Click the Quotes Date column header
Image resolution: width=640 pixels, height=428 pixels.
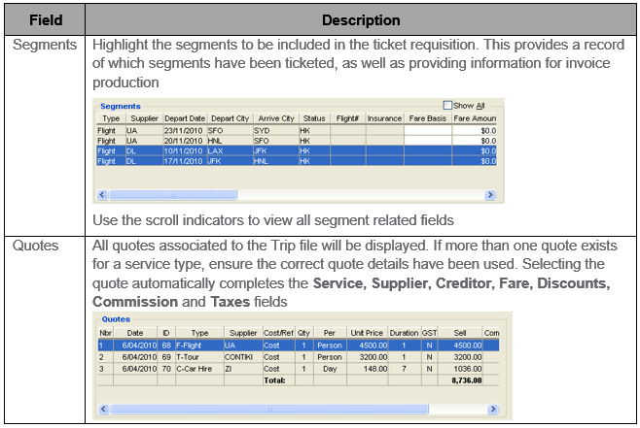135,333
